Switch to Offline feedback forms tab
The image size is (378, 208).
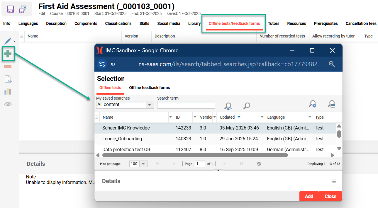click(x=150, y=88)
